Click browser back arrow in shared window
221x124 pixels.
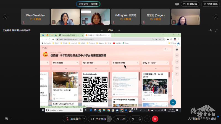coord(43,39)
